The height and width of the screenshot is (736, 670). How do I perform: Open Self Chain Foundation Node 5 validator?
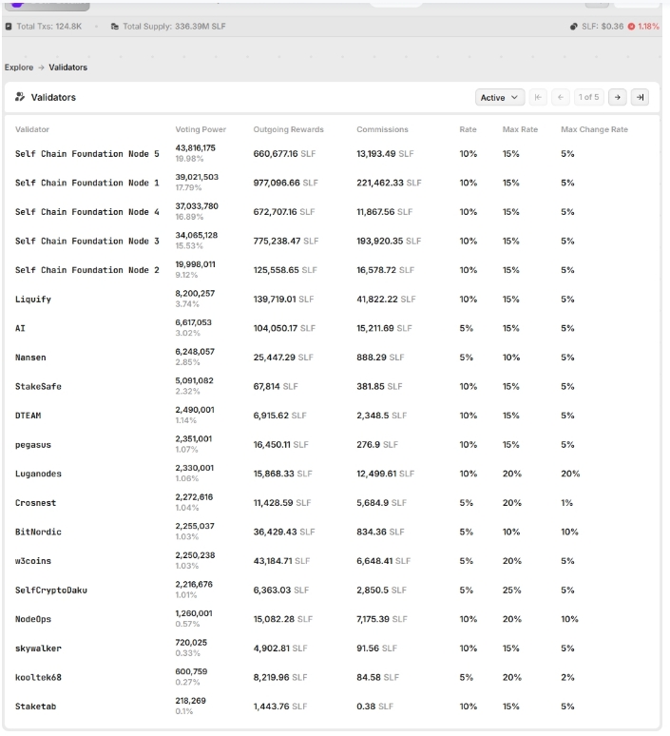pos(87,153)
